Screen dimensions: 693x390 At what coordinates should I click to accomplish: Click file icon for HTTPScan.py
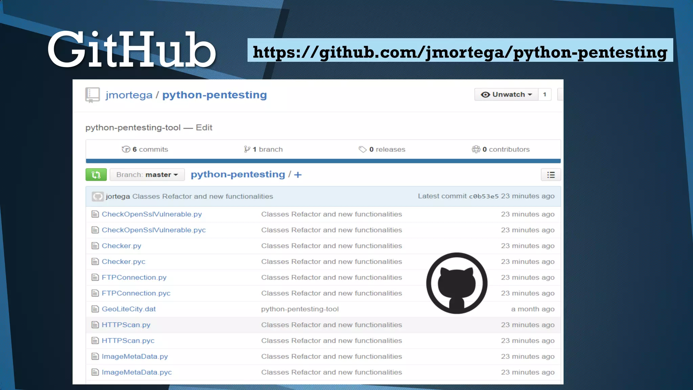(x=95, y=325)
